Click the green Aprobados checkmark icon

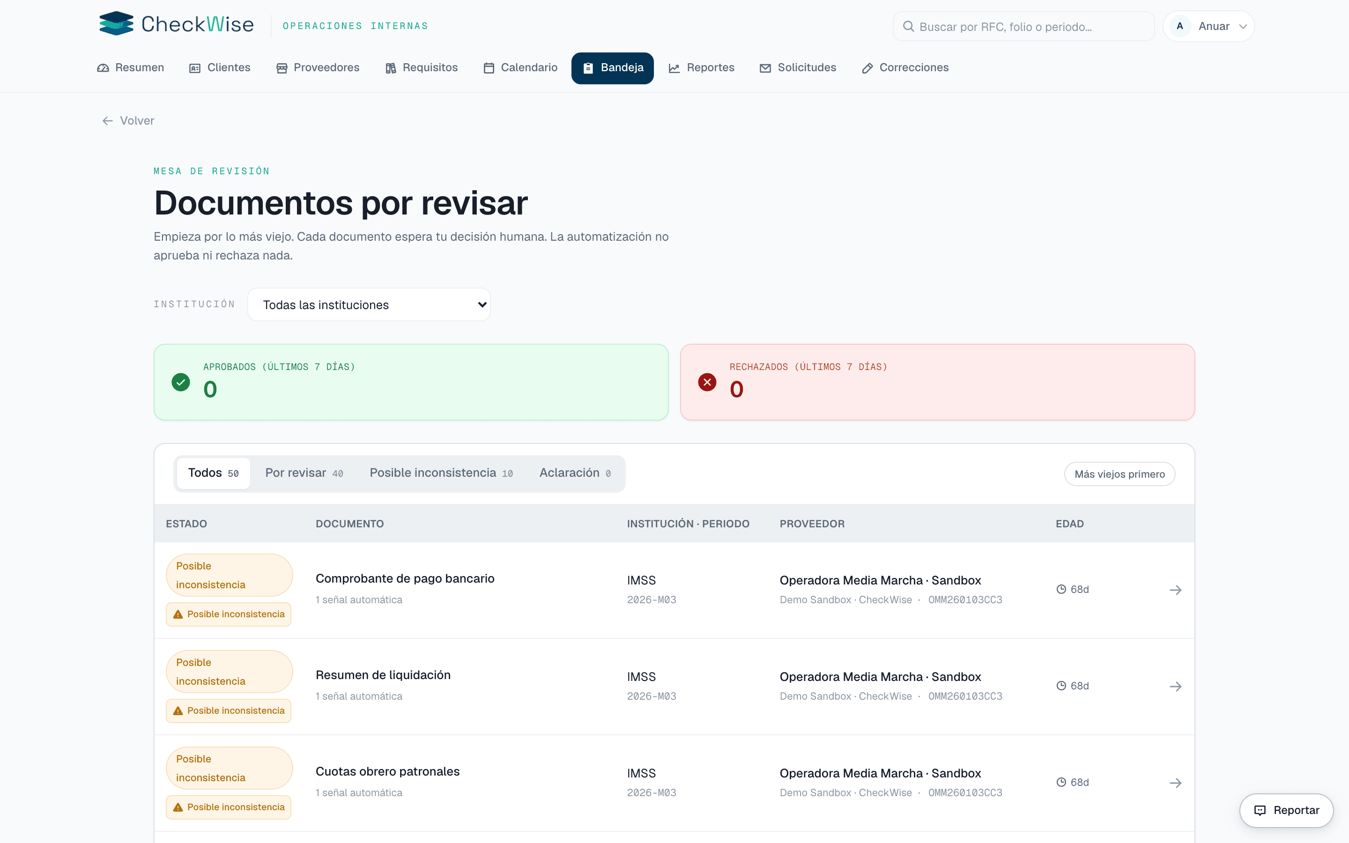click(181, 382)
